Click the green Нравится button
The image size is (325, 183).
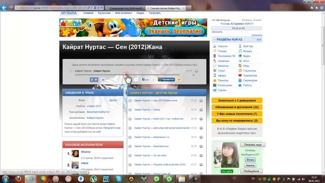(166, 79)
